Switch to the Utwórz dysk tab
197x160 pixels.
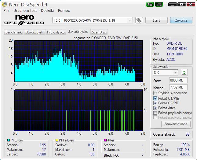coord(35,32)
